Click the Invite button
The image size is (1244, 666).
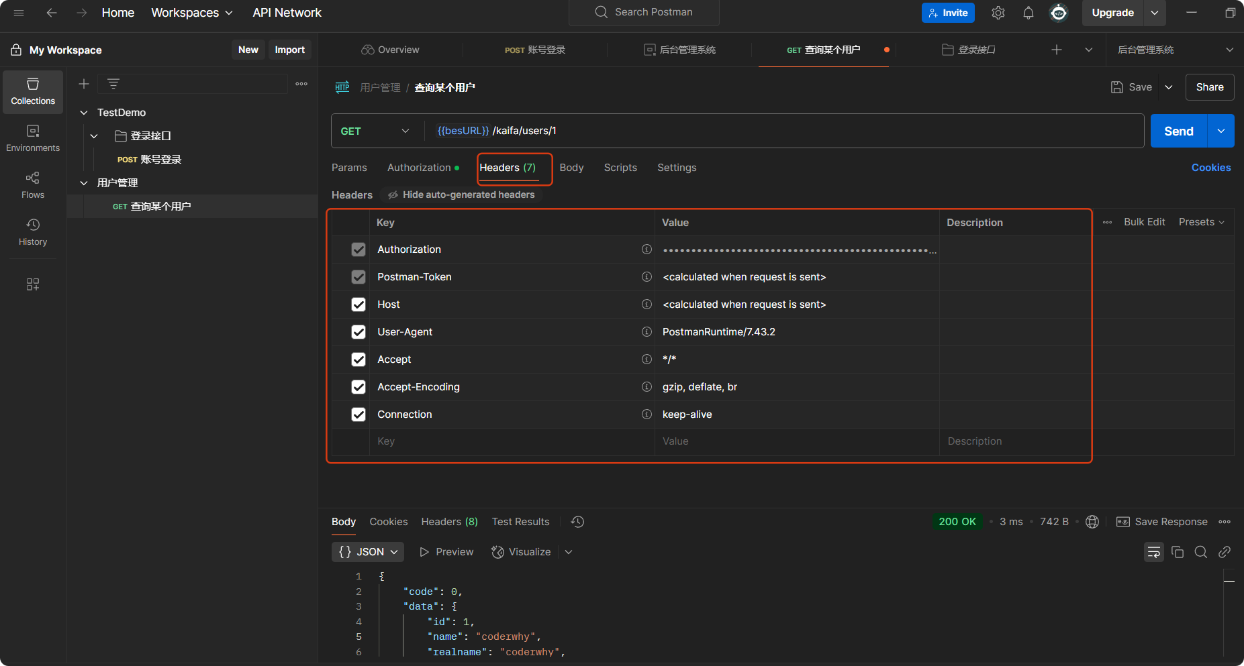(x=948, y=13)
